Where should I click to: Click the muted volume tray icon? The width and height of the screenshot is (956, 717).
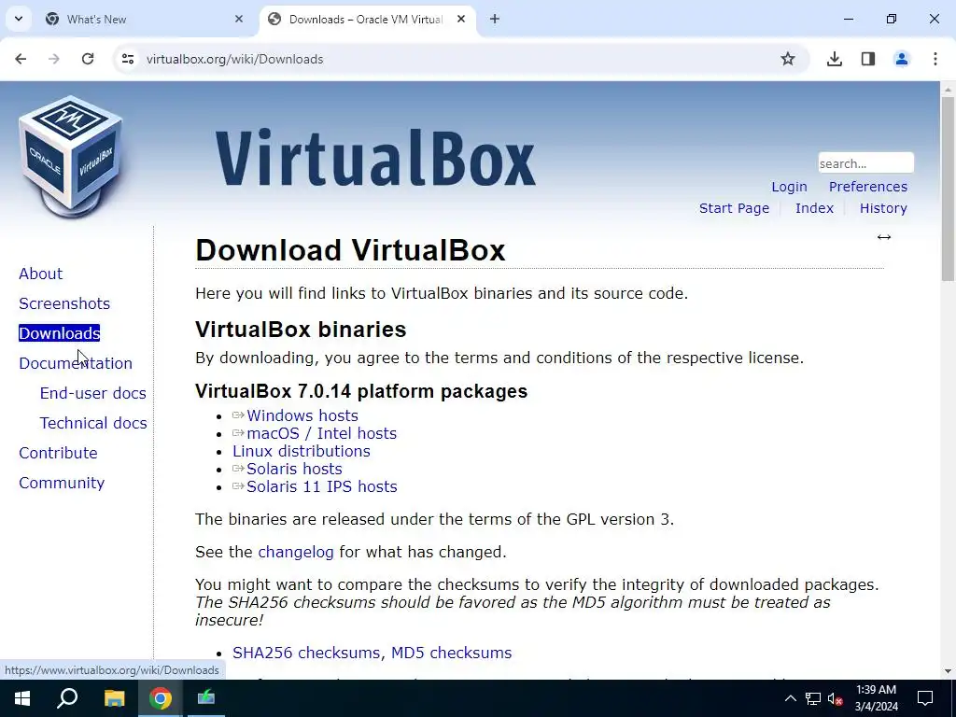point(836,698)
